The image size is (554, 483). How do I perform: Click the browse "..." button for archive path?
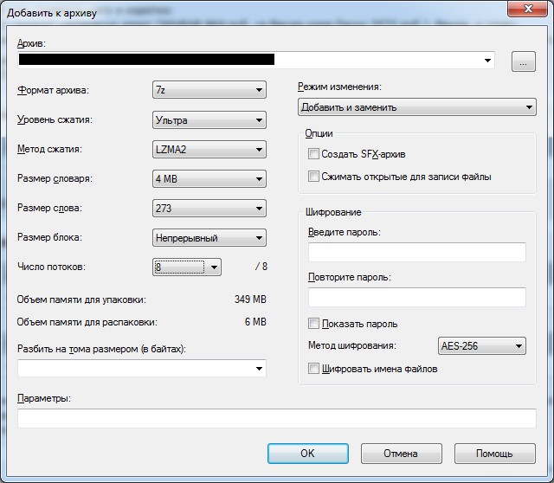524,61
